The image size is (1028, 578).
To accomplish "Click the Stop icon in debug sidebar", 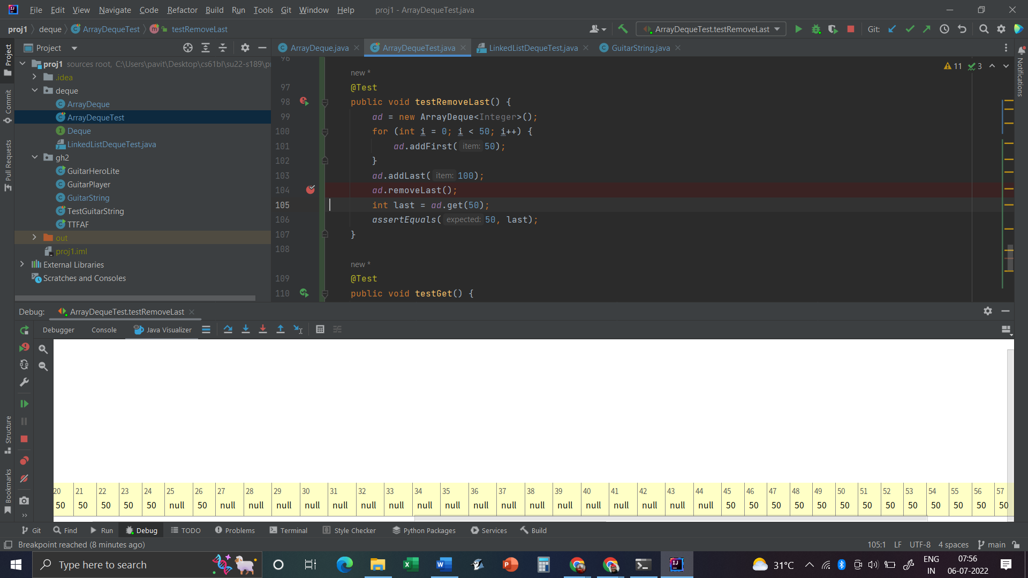I will tap(24, 439).
